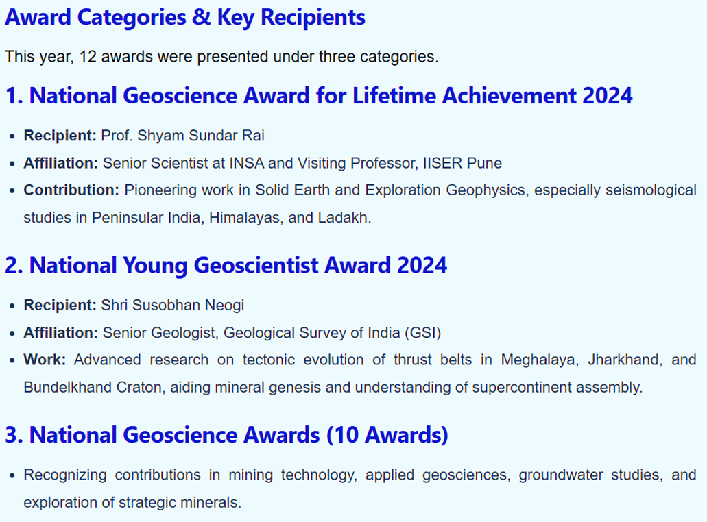Viewport: 707px width, 522px height.
Task: Click the 'Award Categories & Key Recipients' heading
Action: (185, 18)
